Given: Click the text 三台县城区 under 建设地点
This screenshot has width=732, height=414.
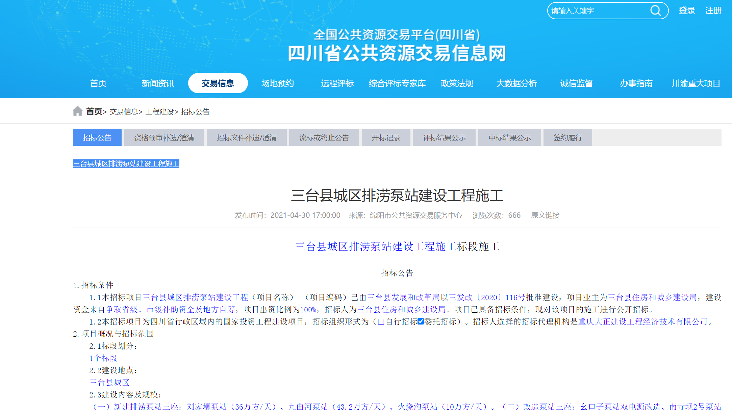Looking at the screenshot, I should (109, 382).
